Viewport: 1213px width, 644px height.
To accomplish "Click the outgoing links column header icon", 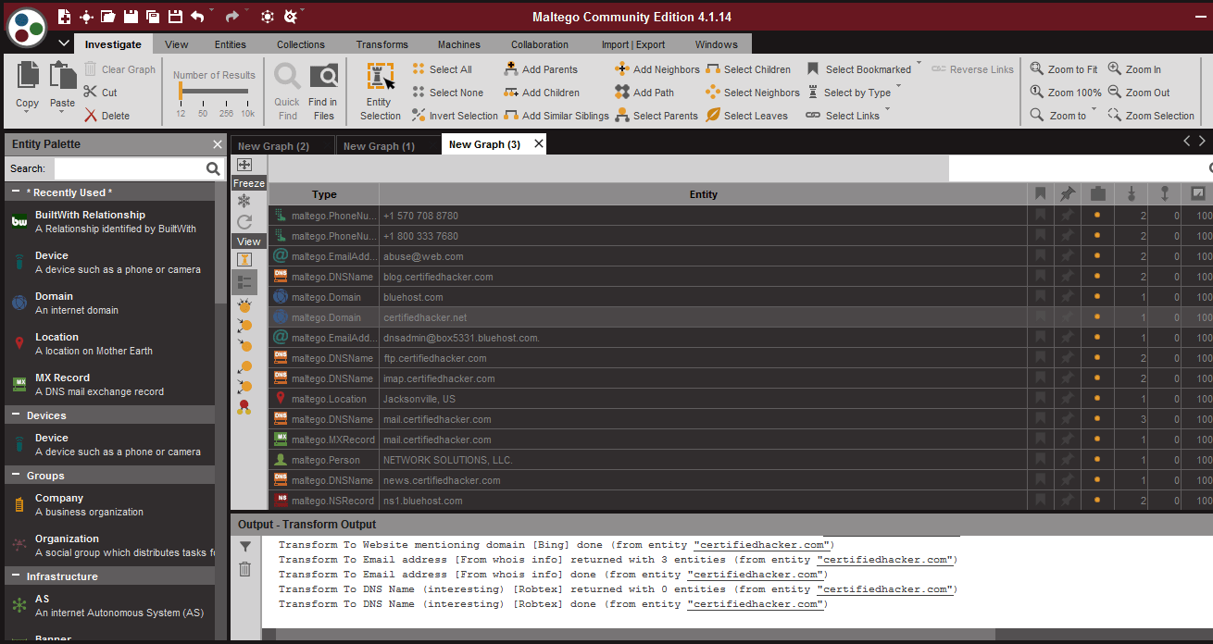I will point(1164,194).
